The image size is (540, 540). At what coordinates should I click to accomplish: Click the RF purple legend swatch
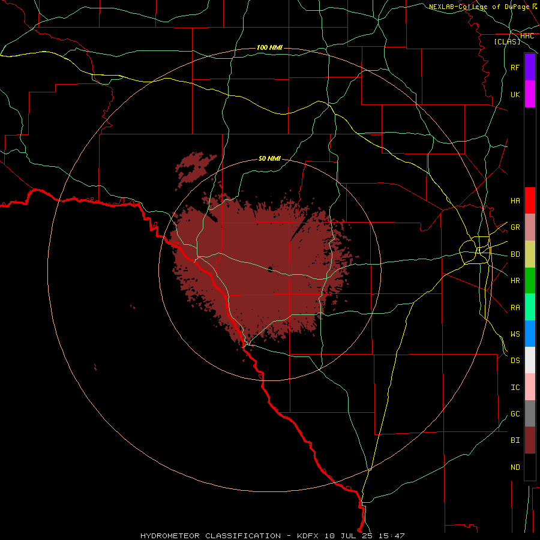(x=530, y=67)
